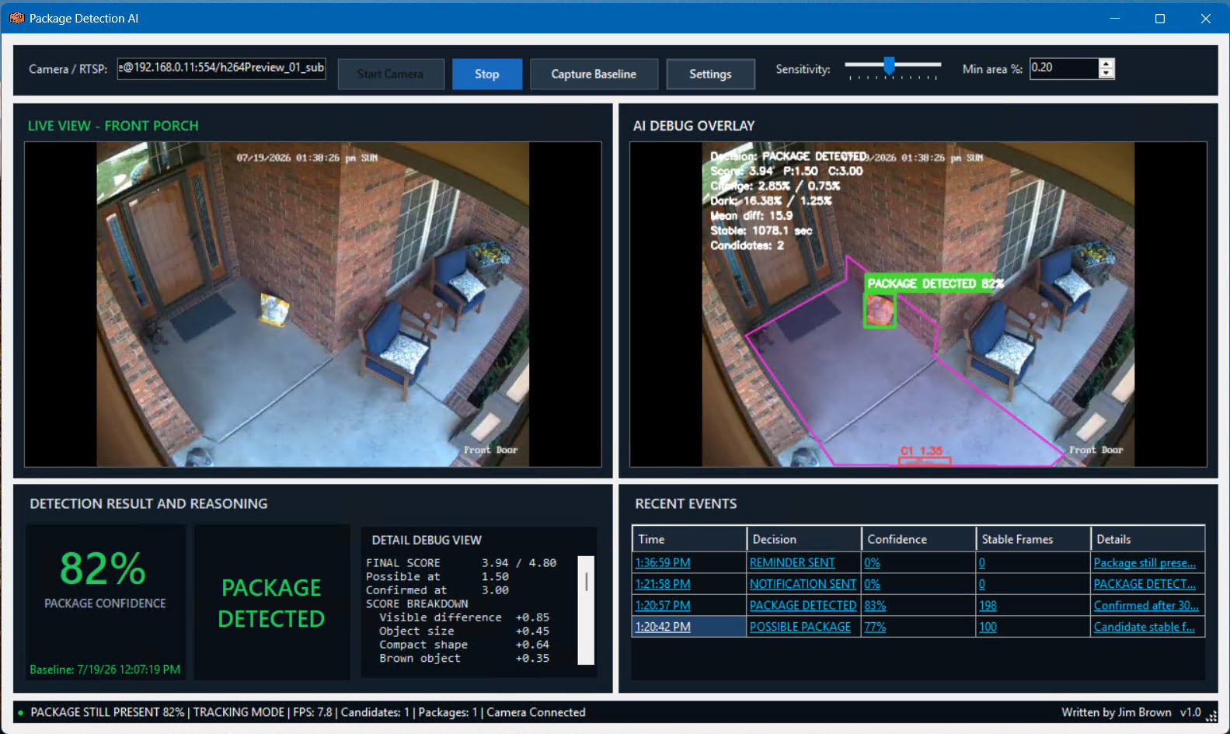Click the Details column header
This screenshot has height=734, width=1230.
(1148, 539)
